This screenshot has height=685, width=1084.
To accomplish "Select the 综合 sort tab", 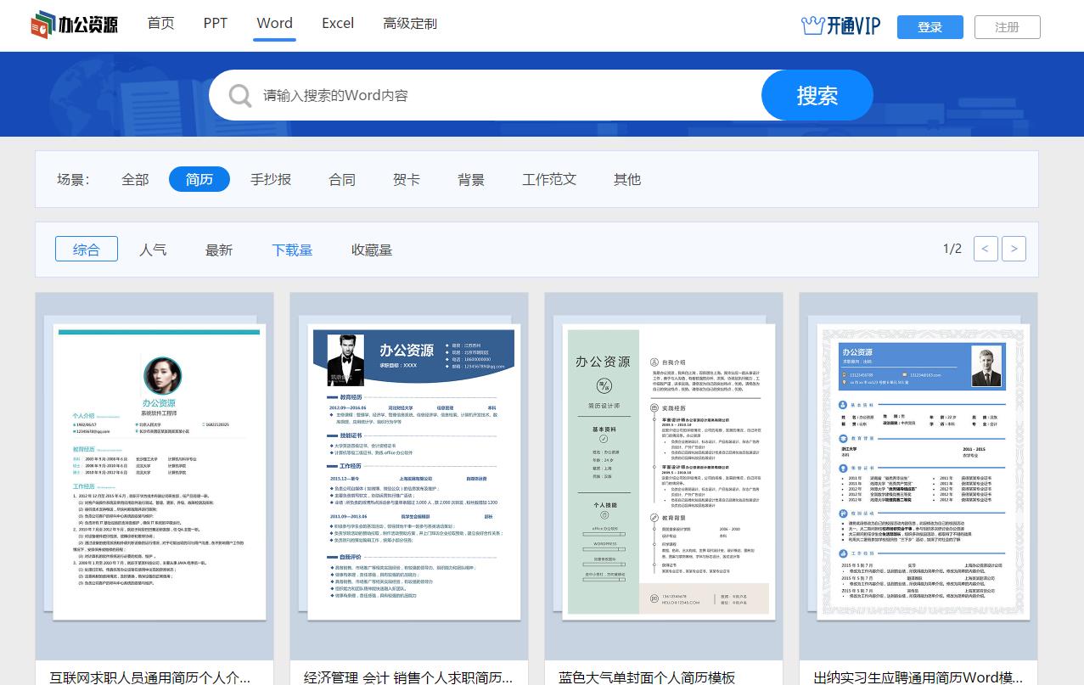I will tap(86, 249).
